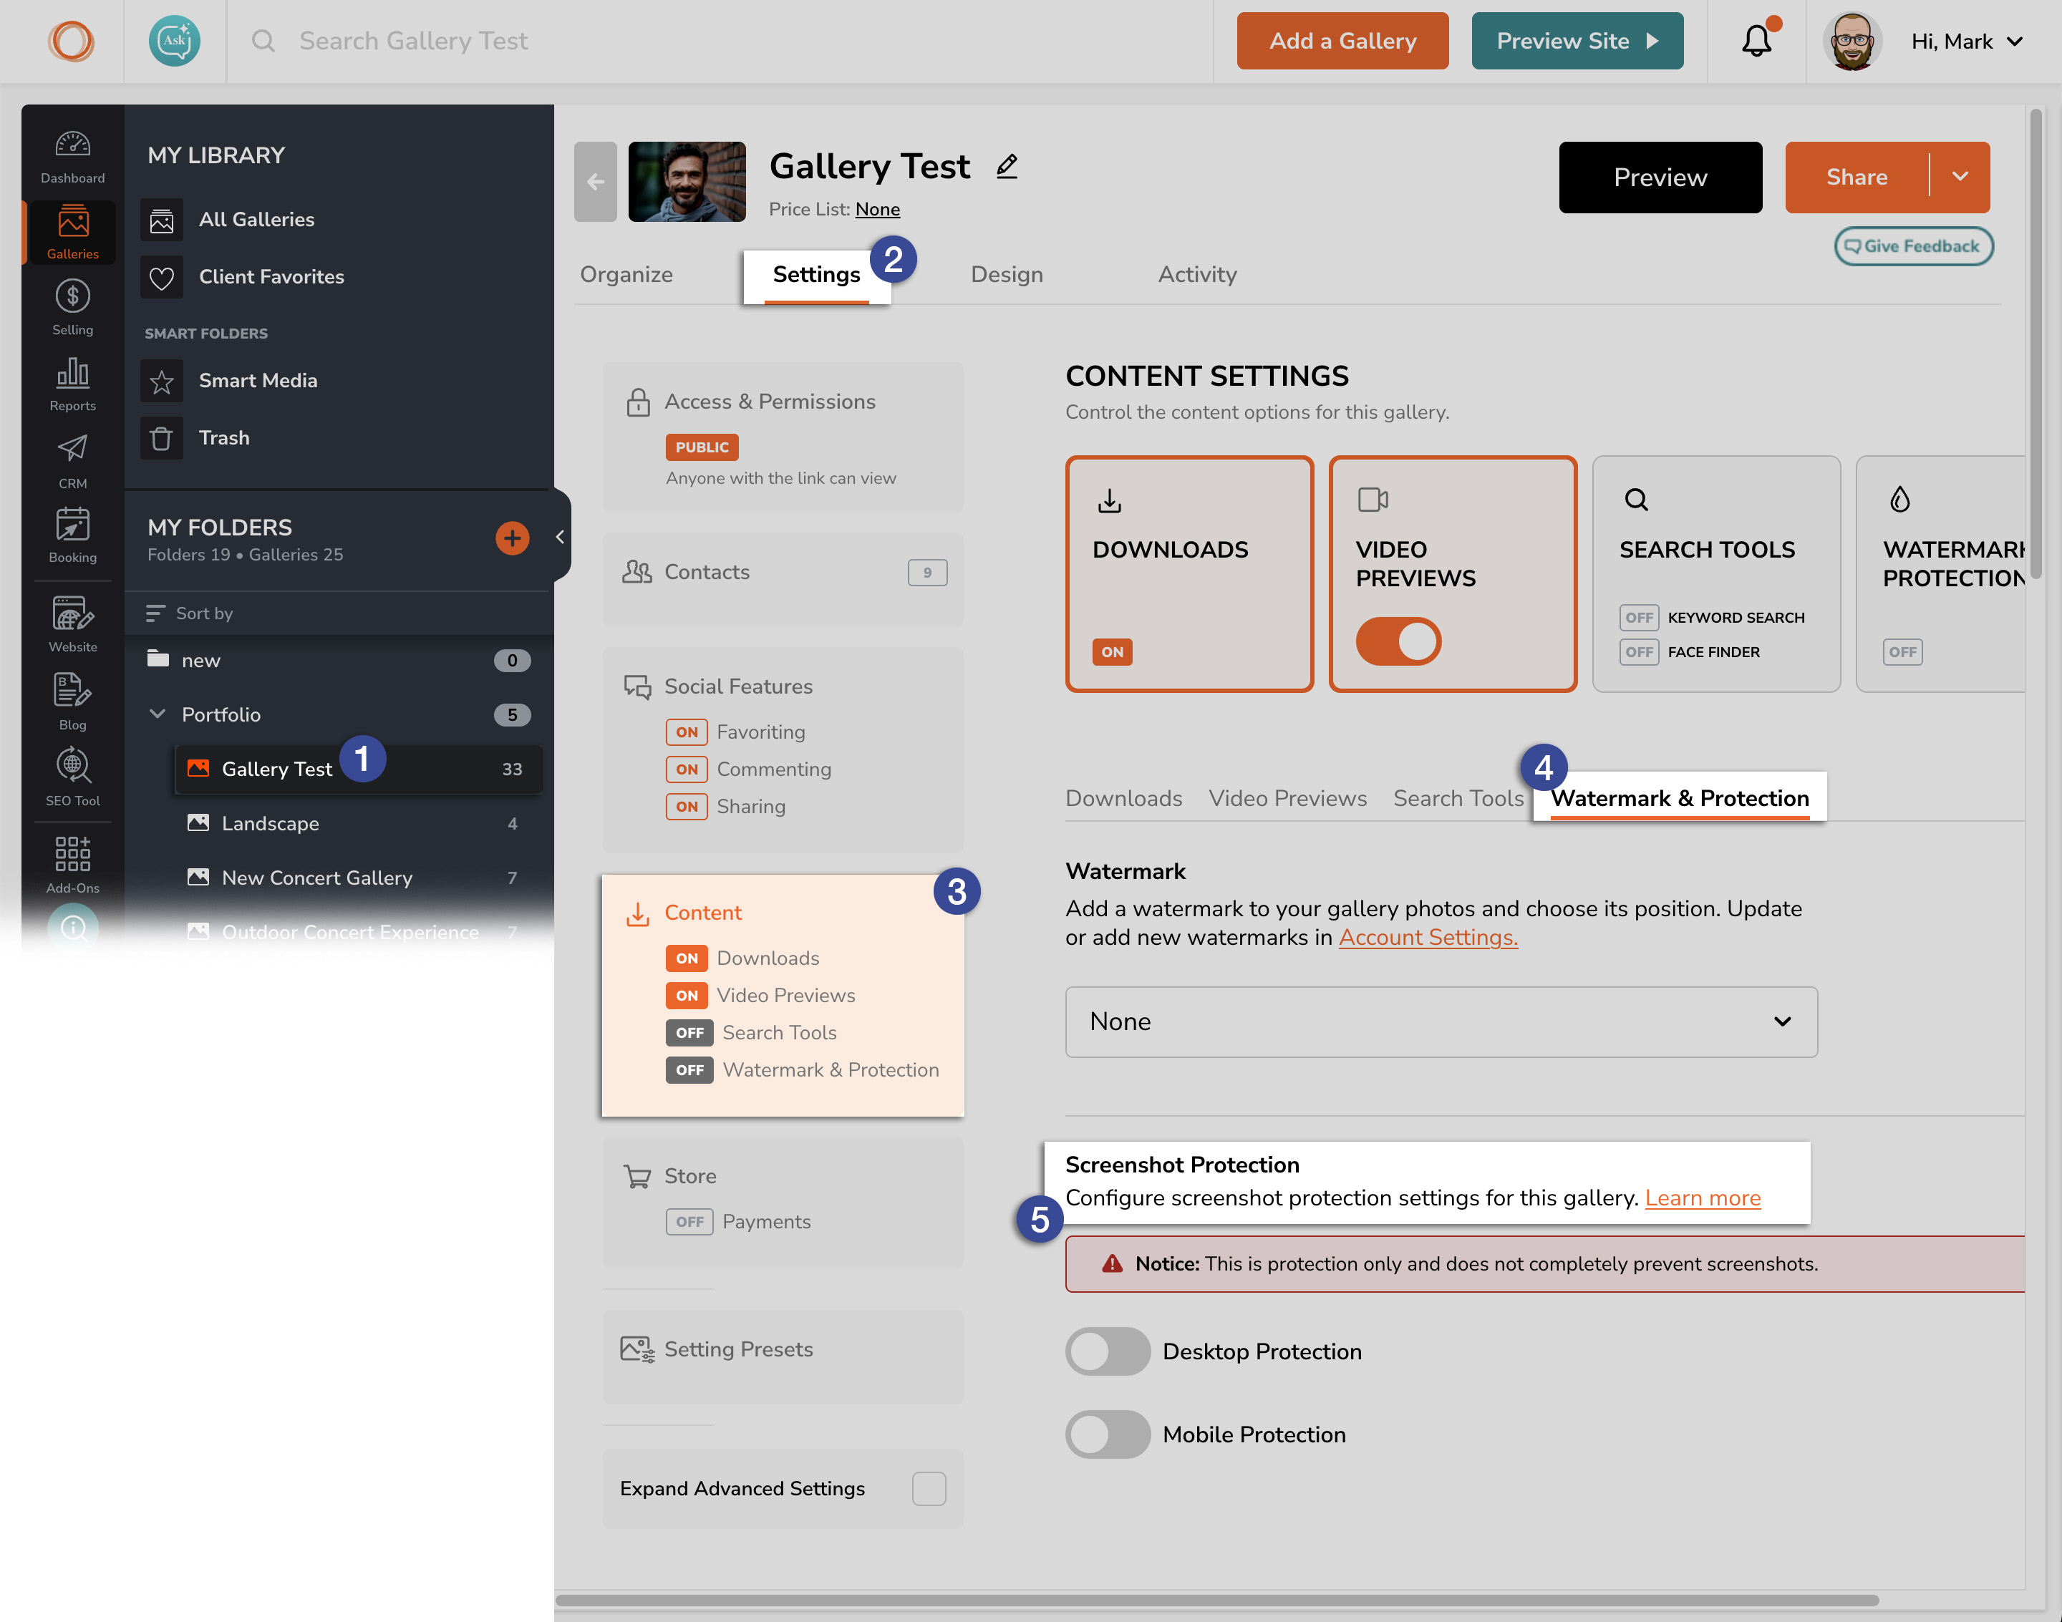Open the Account Settings link
Screen dimensions: 2062x1622
(x=1428, y=937)
